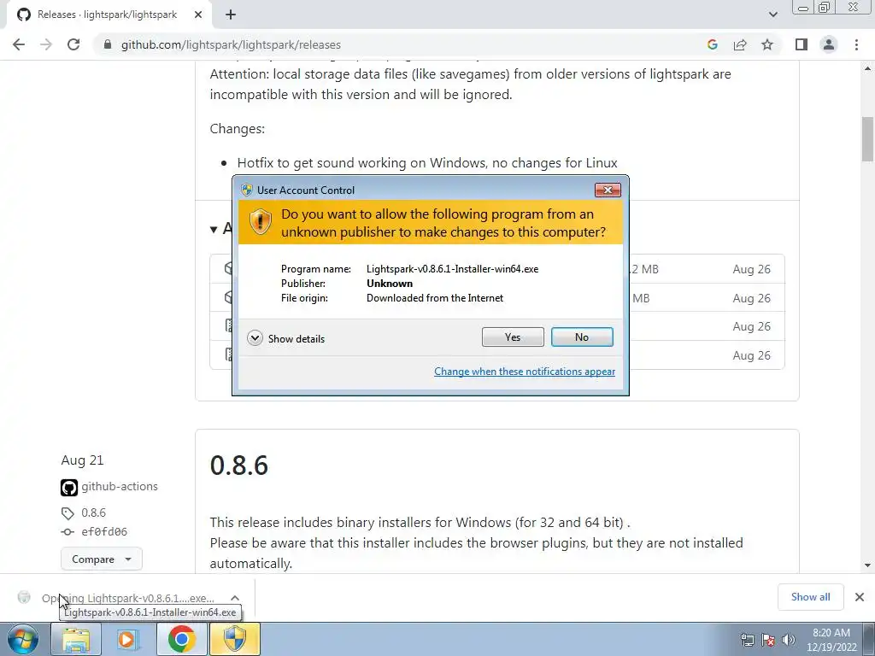Screen dimensions: 875x656
Task: Click the network tray icon
Action: 747,640
